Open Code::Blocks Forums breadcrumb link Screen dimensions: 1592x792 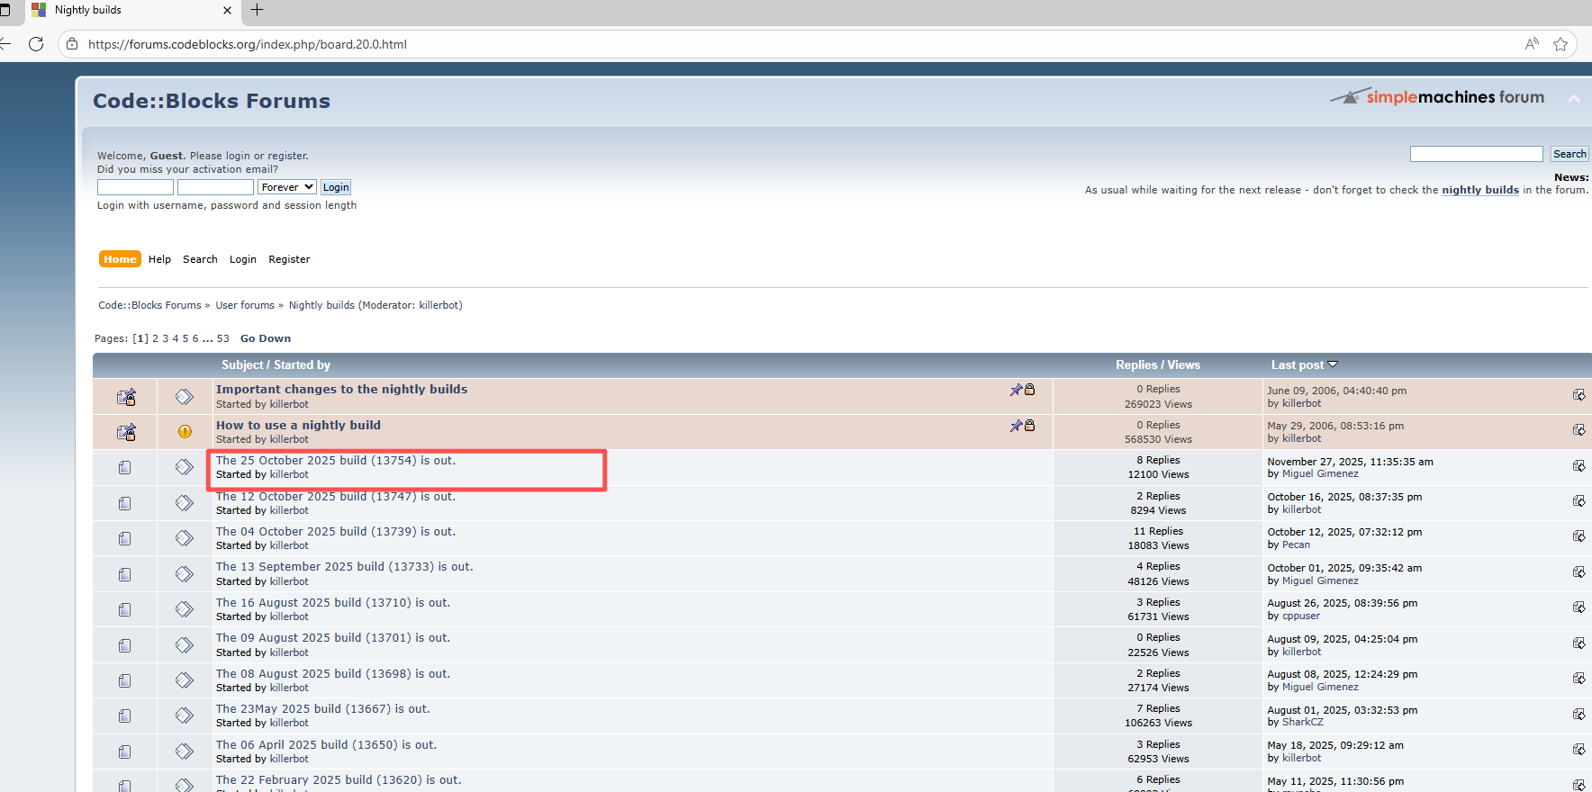click(x=149, y=305)
